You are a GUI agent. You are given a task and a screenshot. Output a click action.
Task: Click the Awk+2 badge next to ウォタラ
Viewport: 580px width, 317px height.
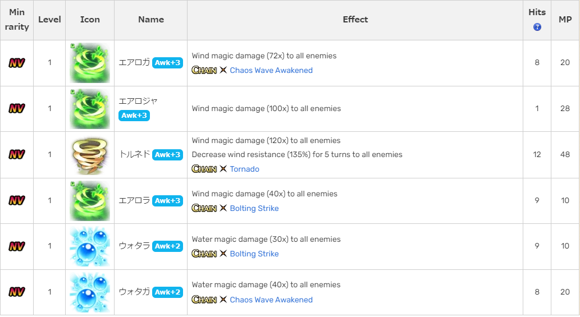click(167, 246)
